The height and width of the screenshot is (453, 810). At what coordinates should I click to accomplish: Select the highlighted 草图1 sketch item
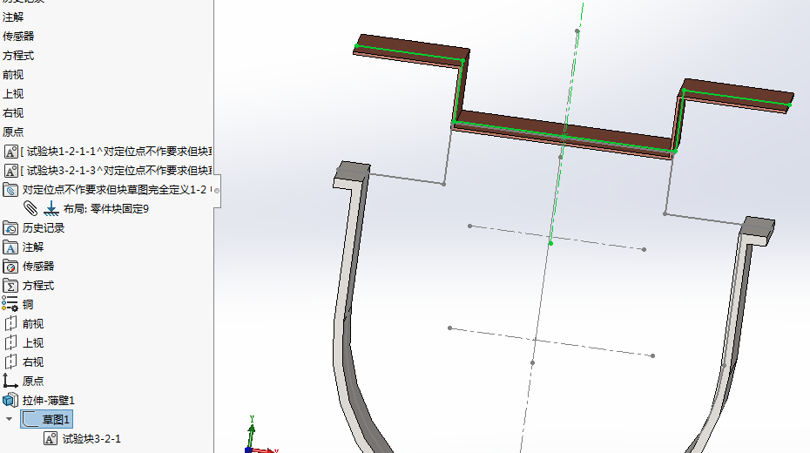point(56,420)
